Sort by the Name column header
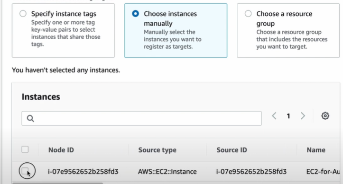The image size is (343, 184). tap(316, 150)
